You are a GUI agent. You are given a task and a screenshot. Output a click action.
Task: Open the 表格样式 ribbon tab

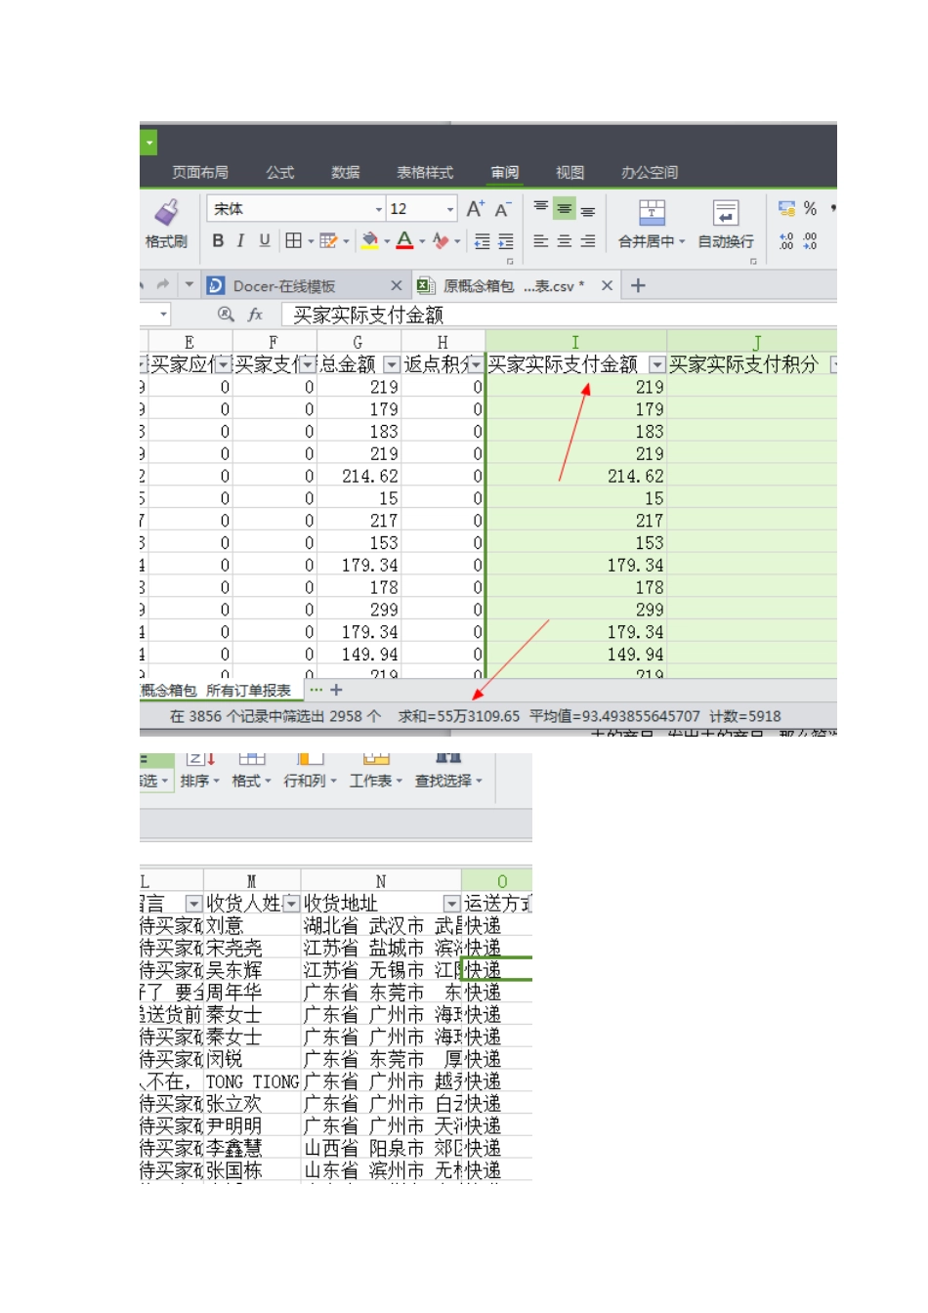(425, 172)
